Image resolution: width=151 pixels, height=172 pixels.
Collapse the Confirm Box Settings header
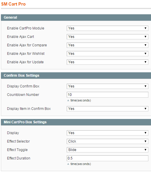pyautogui.click(x=76, y=76)
